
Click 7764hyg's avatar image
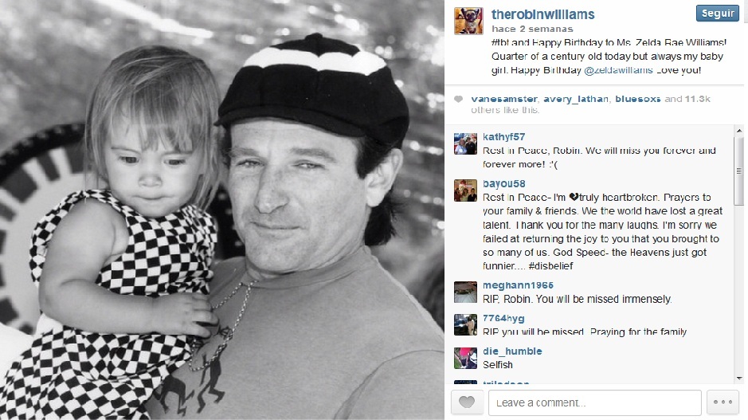(x=465, y=325)
